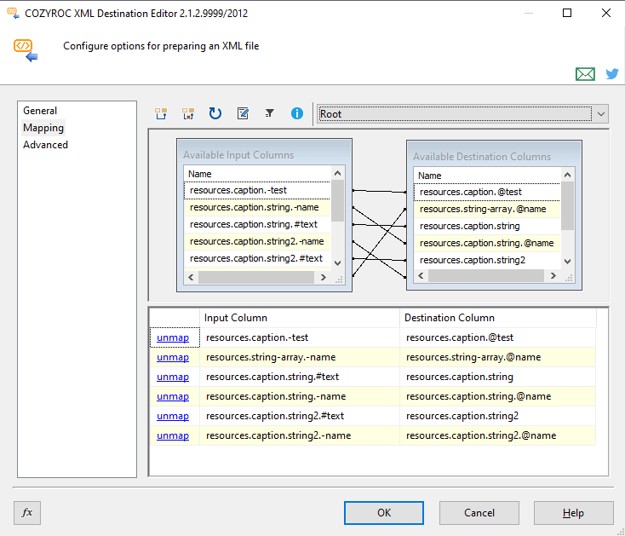The width and height of the screenshot is (625, 536).
Task: Select destination column resources.caption.string
Action: click(487, 226)
